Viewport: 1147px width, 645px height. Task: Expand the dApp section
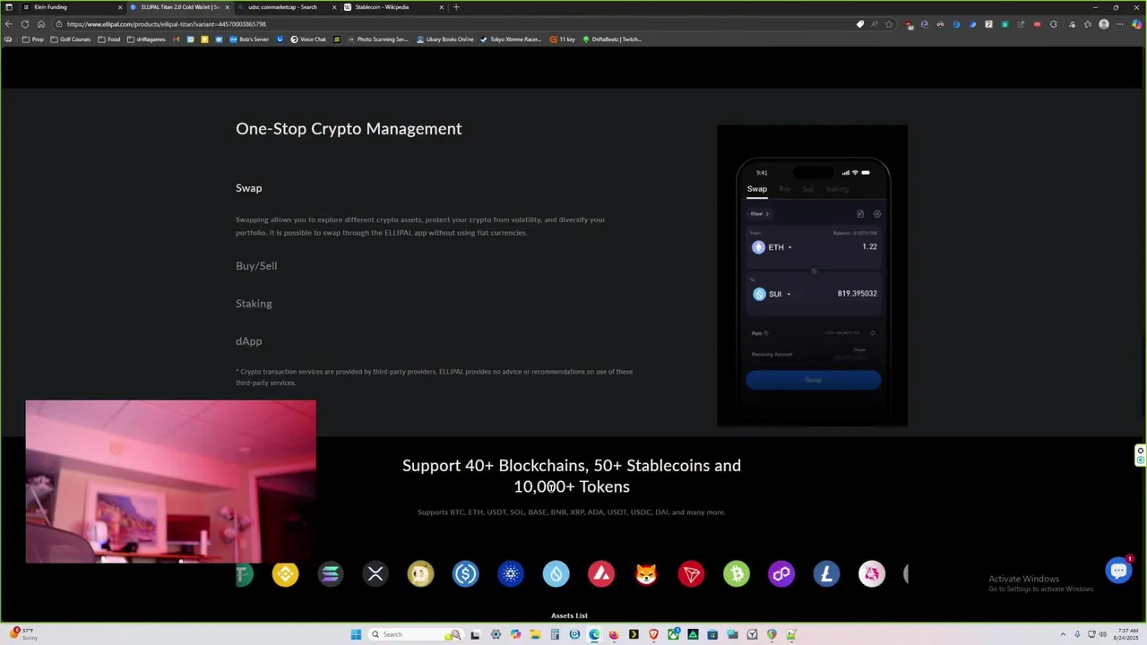coord(249,341)
